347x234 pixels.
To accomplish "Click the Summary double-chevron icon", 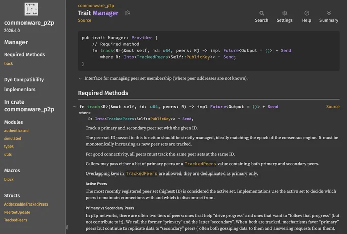I will [x=329, y=13].
